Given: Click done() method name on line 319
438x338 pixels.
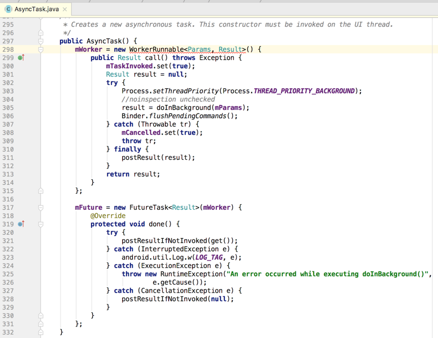Looking at the screenshot, I should click(x=156, y=224).
